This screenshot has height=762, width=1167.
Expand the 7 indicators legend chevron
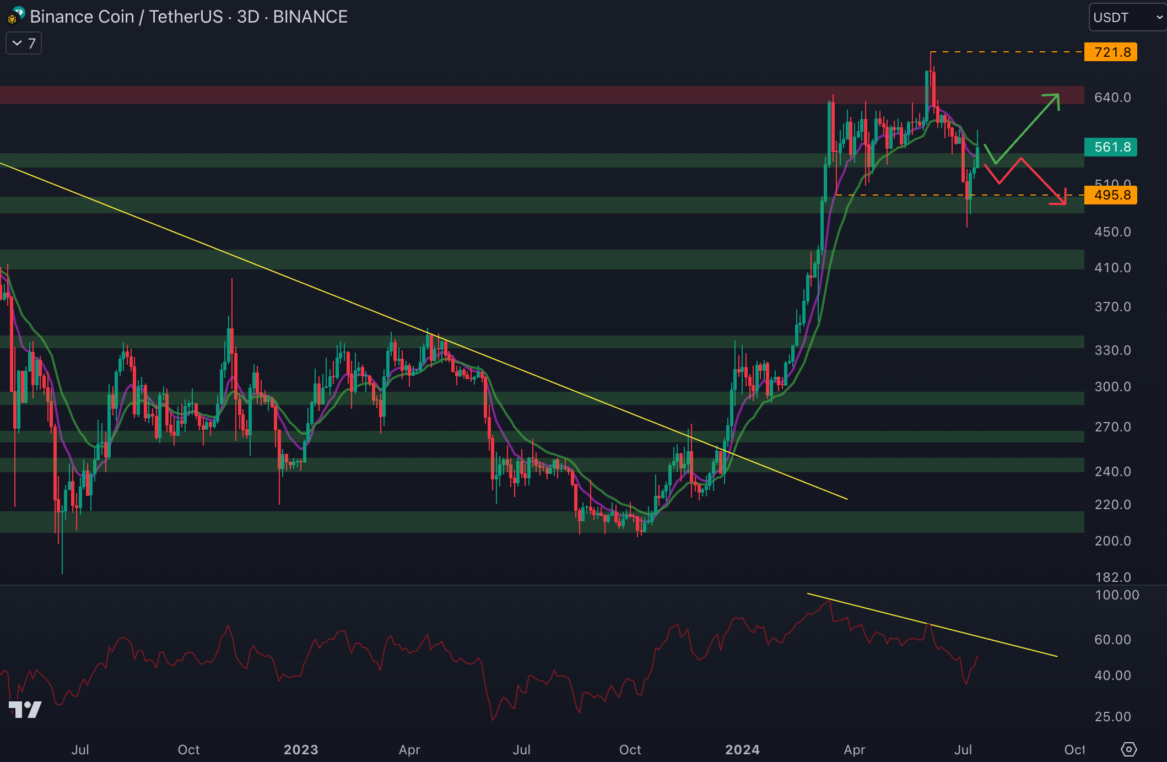click(18, 44)
